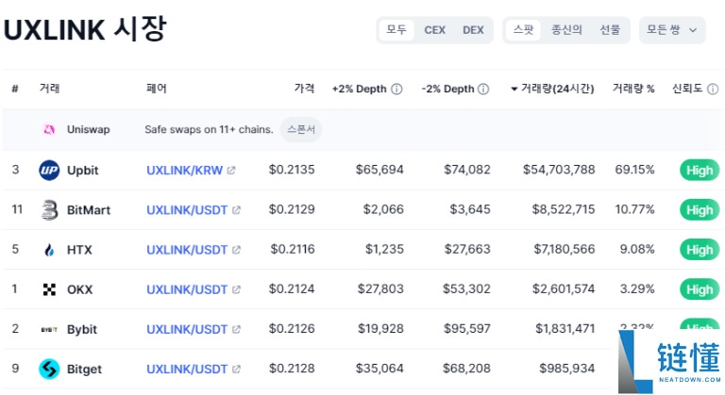Click external link icon in HTX row
Screen dimensions: 725x395
236,250
